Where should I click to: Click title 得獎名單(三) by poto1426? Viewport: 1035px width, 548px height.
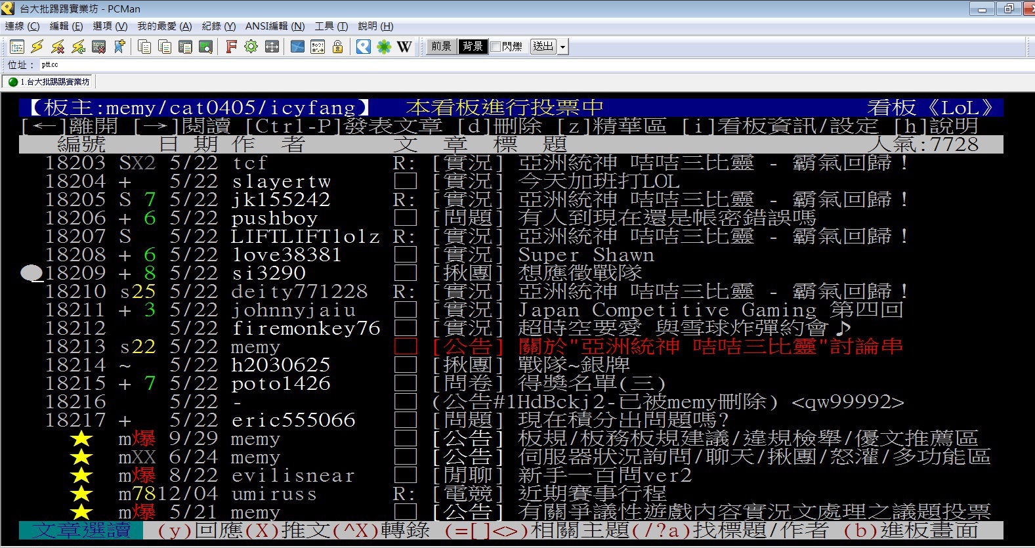pos(592,383)
